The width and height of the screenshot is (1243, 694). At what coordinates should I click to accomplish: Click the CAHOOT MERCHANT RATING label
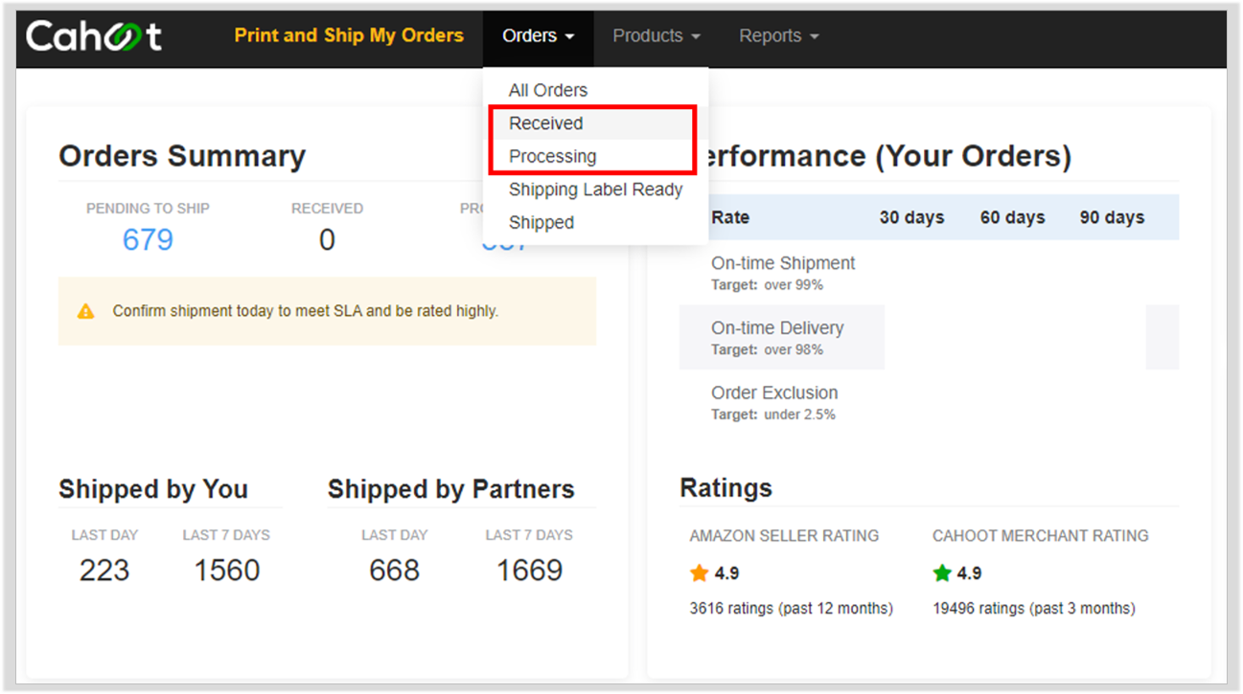pos(1040,536)
